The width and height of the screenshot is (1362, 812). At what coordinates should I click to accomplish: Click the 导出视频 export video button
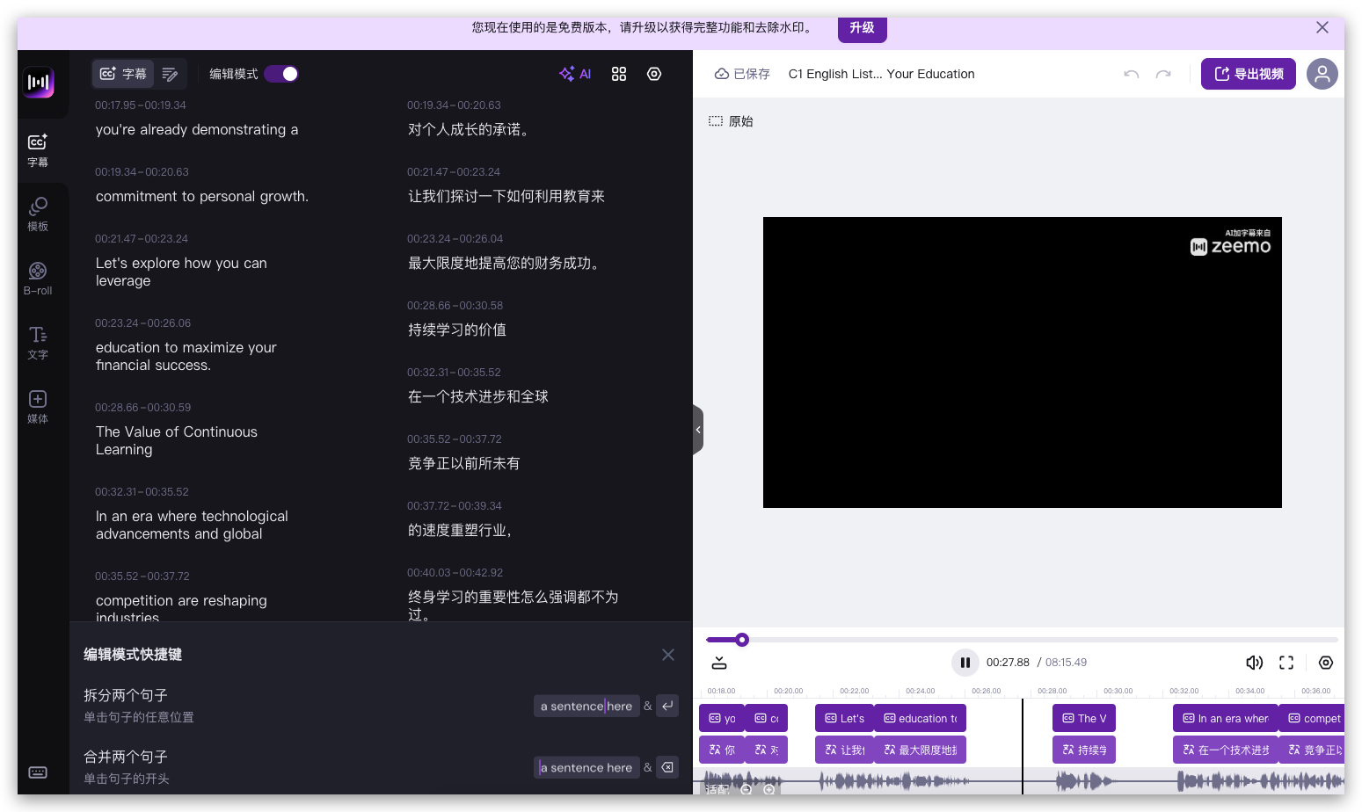[1249, 74]
